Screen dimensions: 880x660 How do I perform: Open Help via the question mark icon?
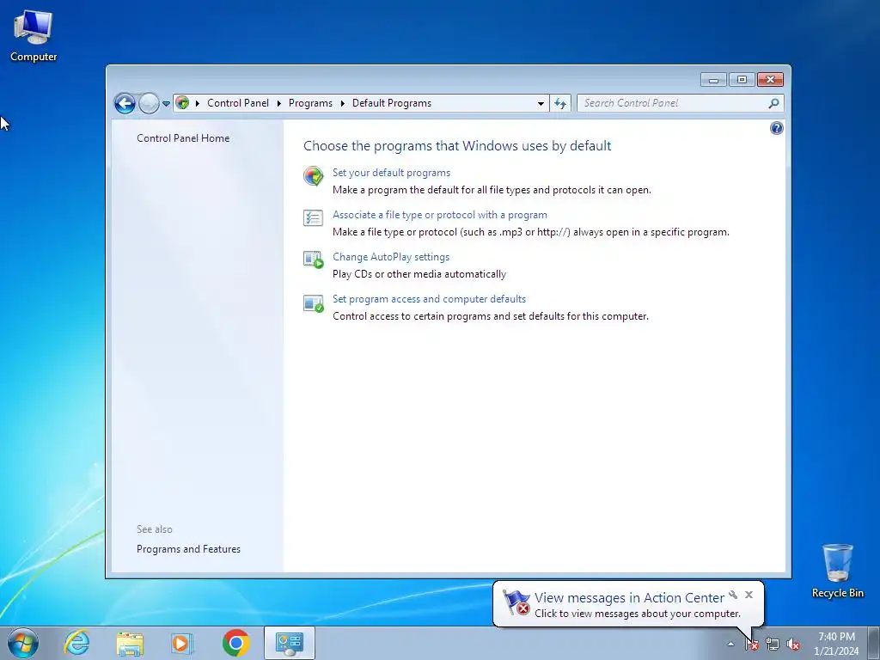(x=776, y=129)
